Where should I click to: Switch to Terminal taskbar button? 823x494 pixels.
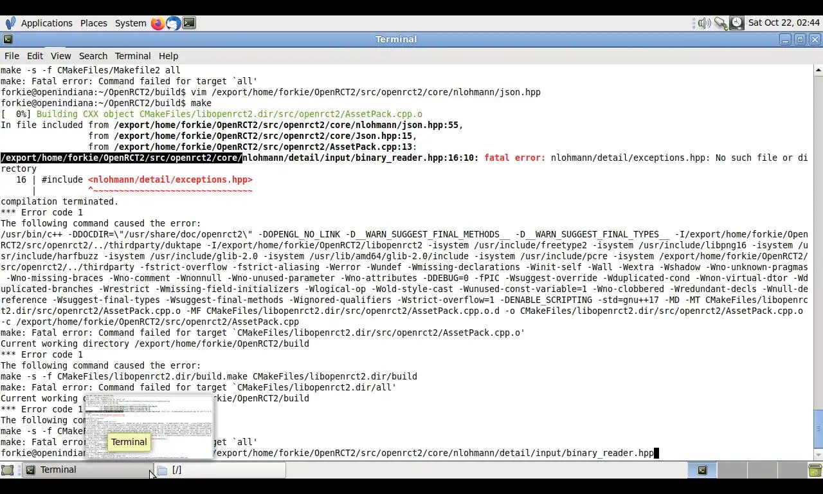87,470
